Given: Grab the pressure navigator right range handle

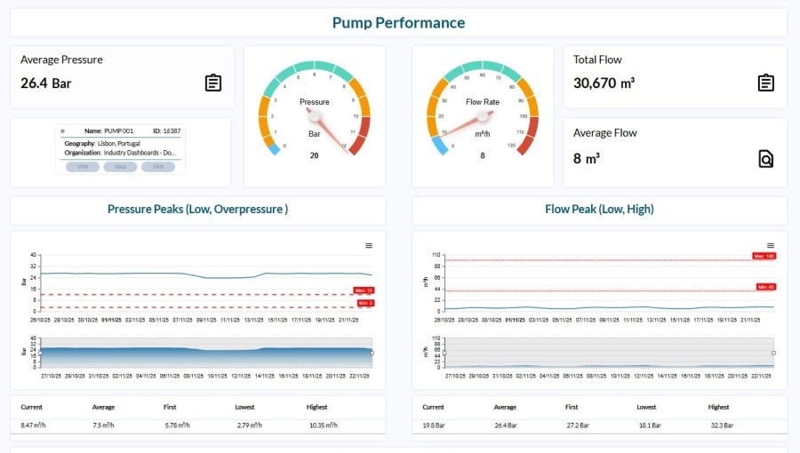Looking at the screenshot, I should pos(372,353).
